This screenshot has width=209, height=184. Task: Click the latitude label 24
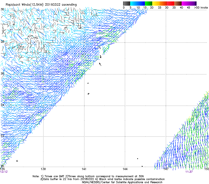pos(2,105)
